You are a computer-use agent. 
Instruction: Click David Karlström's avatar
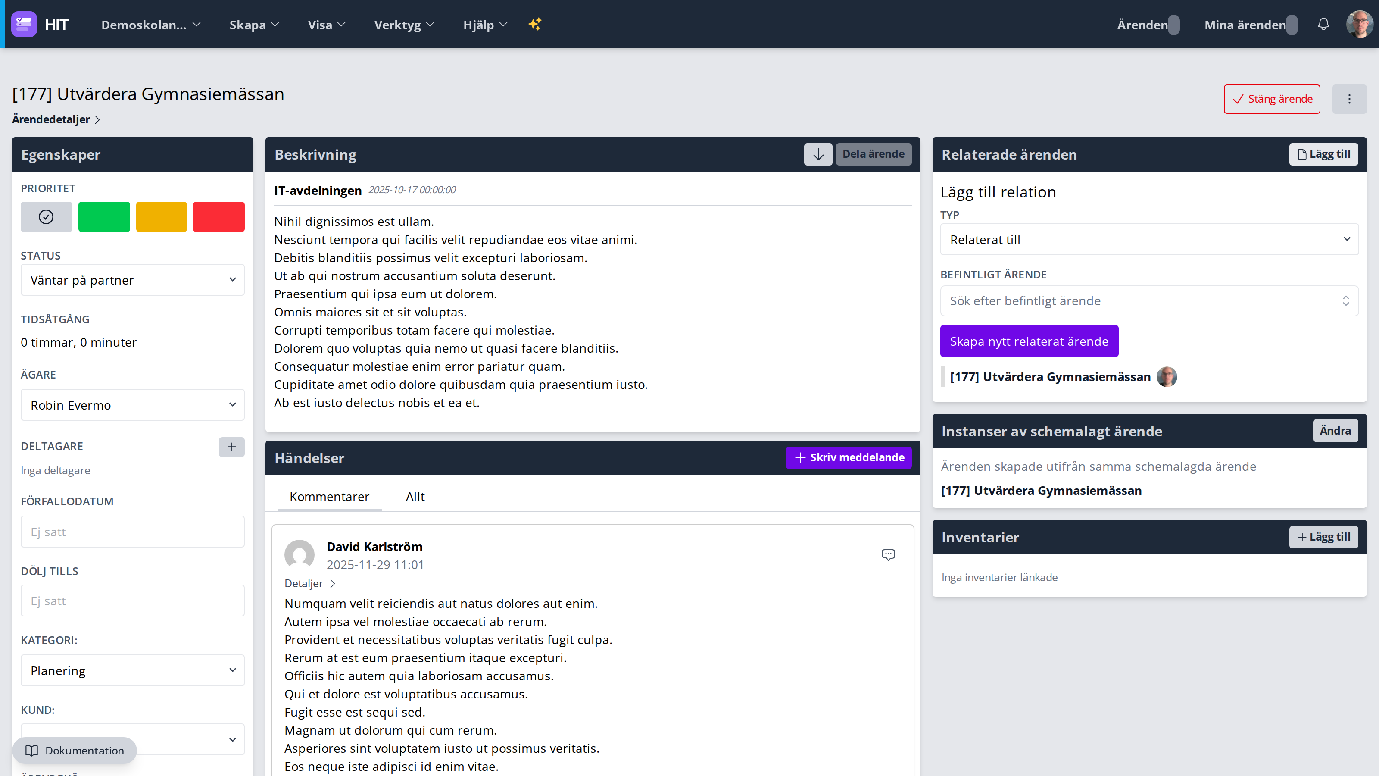coord(299,554)
